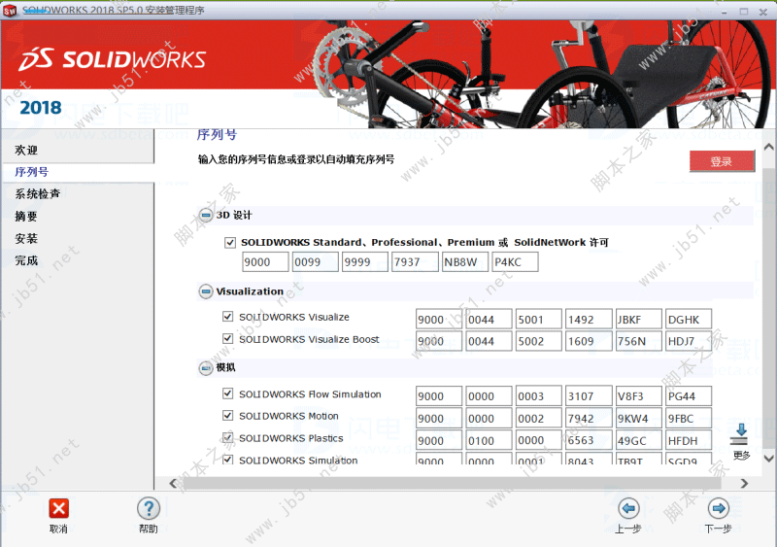Click the Cancel (取消) red X icon
777x547 pixels.
(x=58, y=508)
